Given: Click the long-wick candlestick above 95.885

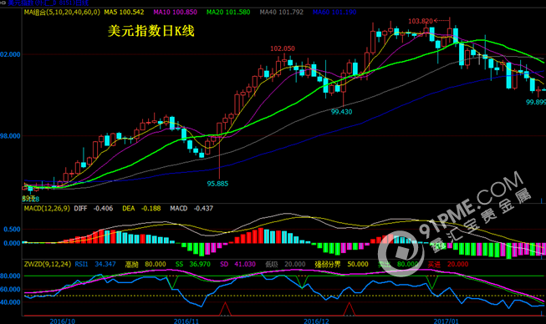Looking at the screenshot, I should coord(219,150).
